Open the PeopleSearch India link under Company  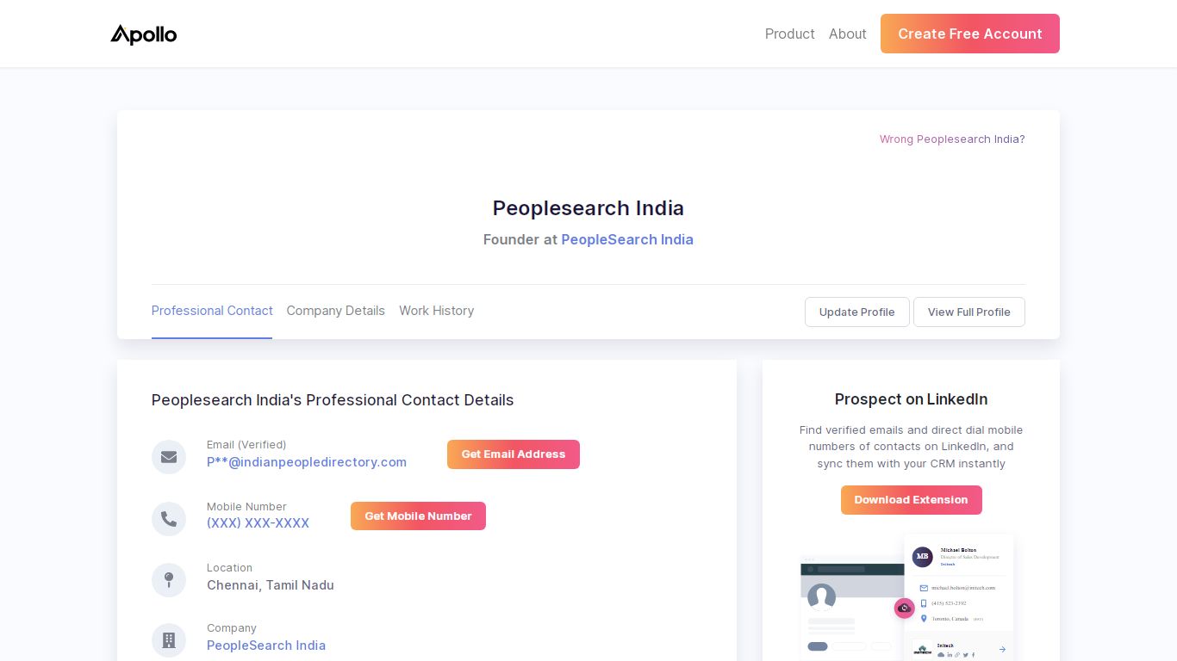click(x=266, y=646)
